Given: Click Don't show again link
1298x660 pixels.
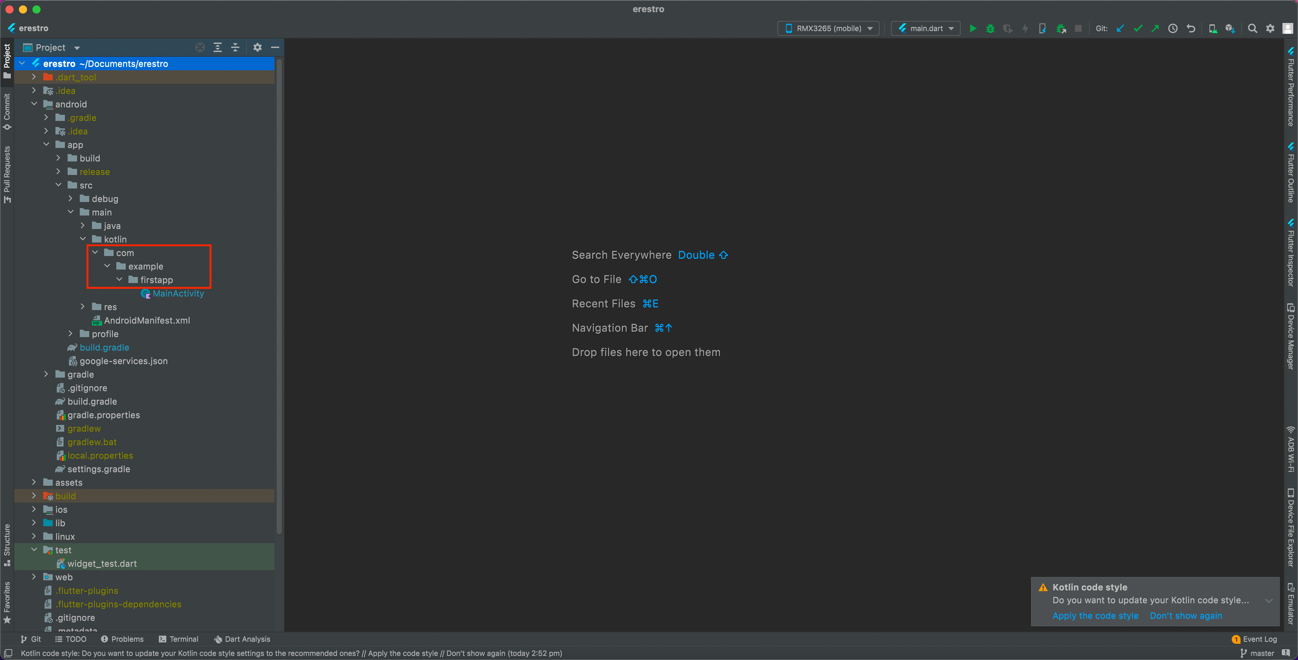Looking at the screenshot, I should point(1186,616).
